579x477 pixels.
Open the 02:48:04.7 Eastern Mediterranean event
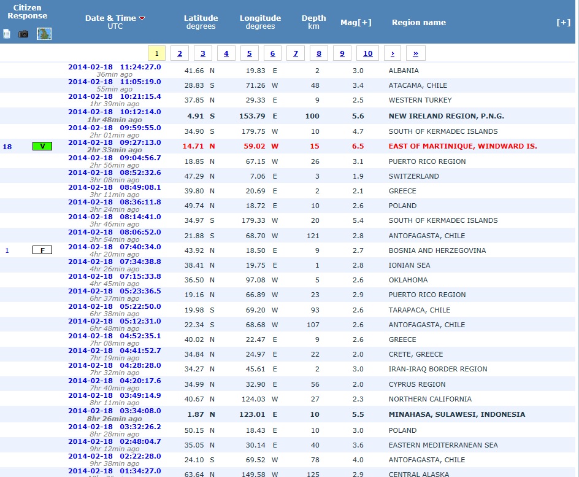click(x=115, y=441)
